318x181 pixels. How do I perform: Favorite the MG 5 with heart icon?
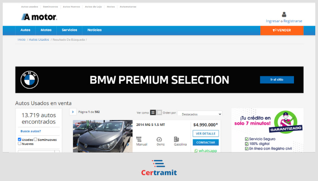coord(77,124)
